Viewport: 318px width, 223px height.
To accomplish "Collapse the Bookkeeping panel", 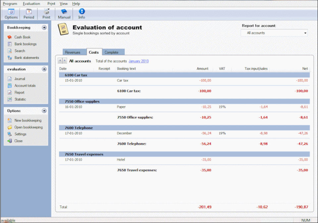I will pyautogui.click(x=44, y=28).
